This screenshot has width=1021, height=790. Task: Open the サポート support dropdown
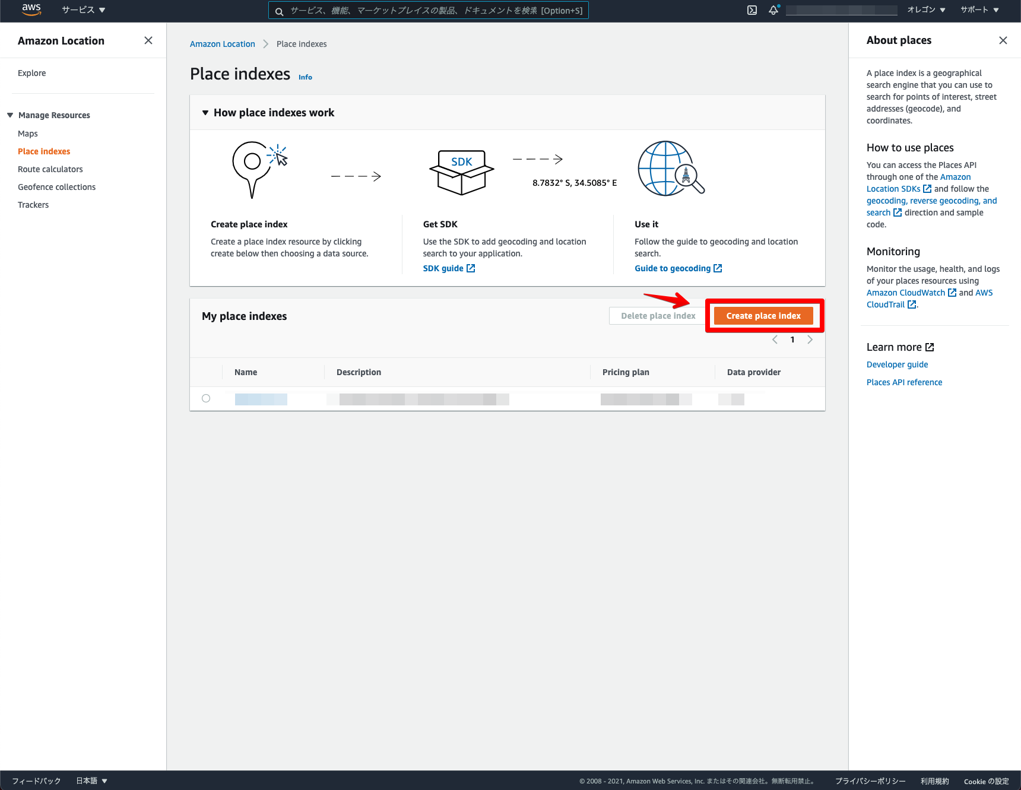[x=979, y=10]
